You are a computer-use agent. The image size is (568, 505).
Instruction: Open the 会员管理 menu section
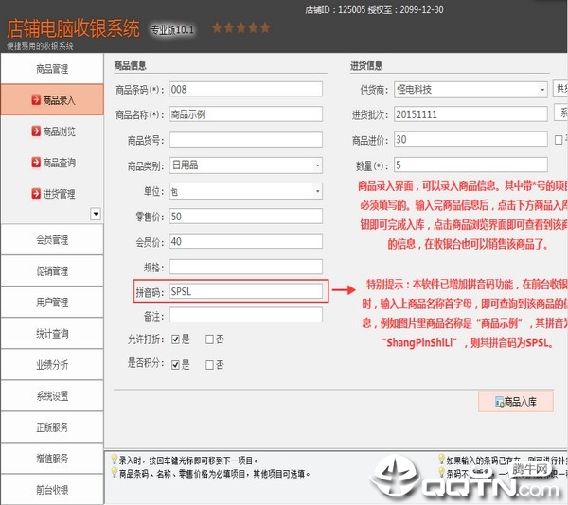52,239
